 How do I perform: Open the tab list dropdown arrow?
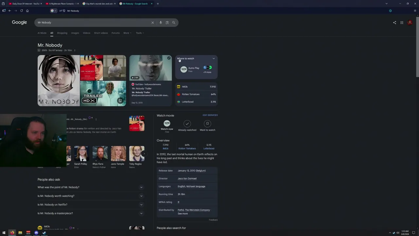[386, 4]
